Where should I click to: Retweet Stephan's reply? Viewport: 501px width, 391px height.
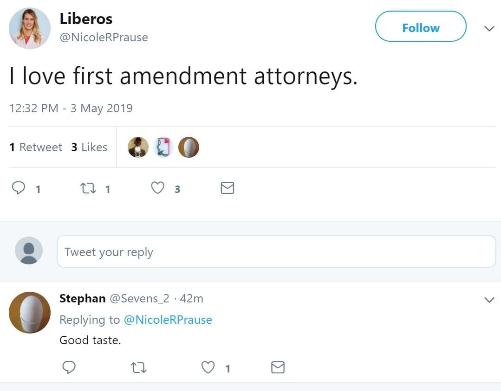(x=138, y=368)
